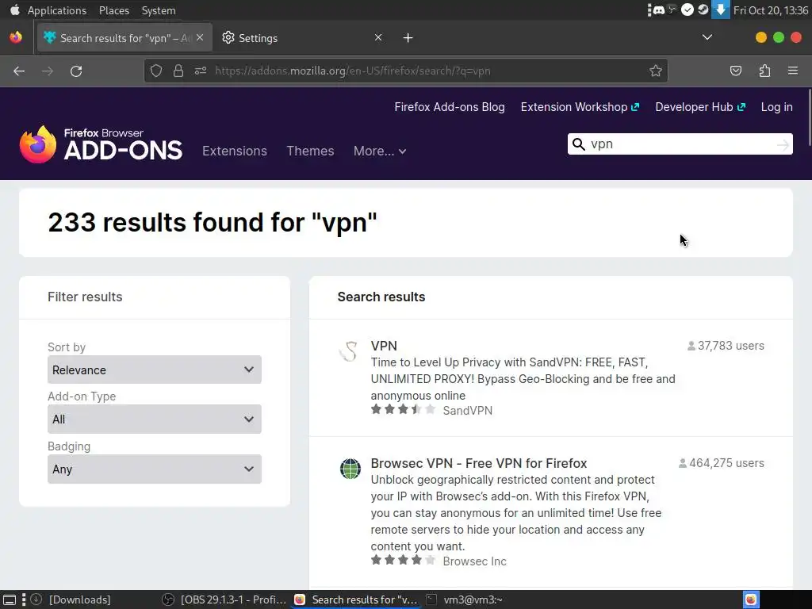This screenshot has height=609, width=812.
Task: Click the site security padlock icon
Action: coord(178,71)
